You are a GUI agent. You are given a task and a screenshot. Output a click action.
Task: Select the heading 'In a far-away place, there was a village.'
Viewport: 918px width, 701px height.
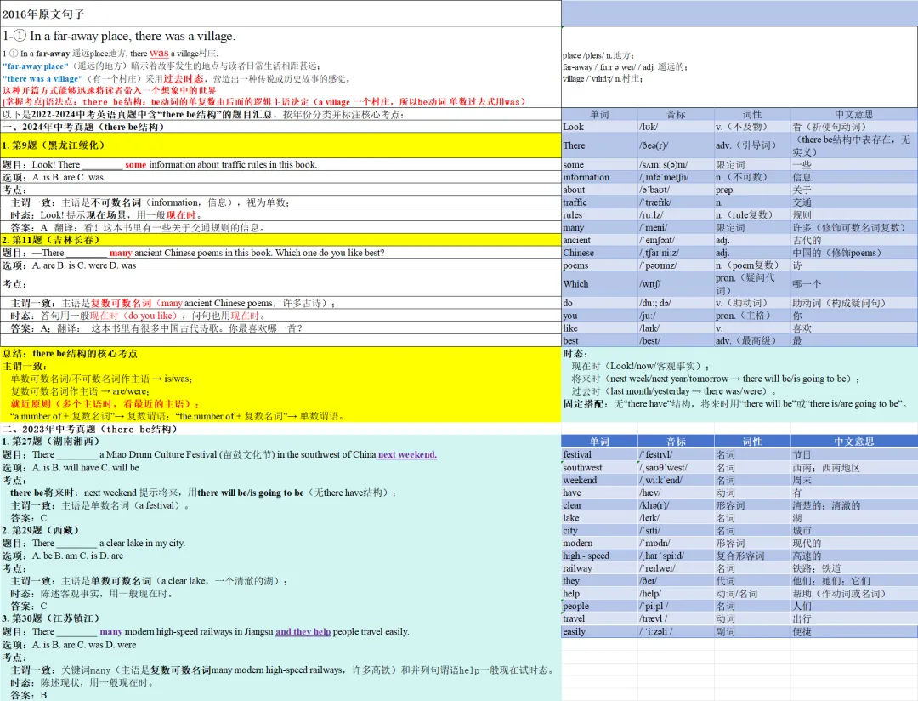click(x=133, y=36)
